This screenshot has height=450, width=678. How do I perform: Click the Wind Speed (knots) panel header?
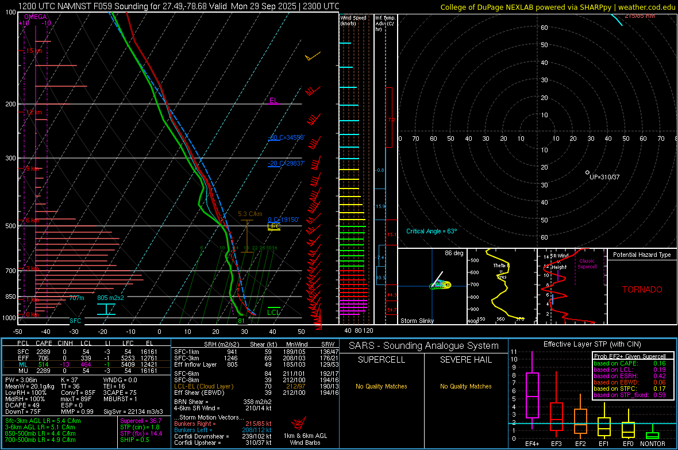(353, 21)
